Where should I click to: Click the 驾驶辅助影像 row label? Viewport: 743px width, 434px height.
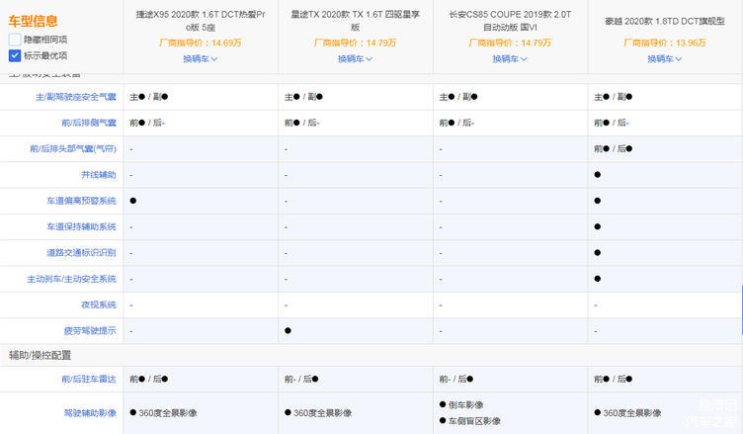tap(90, 413)
